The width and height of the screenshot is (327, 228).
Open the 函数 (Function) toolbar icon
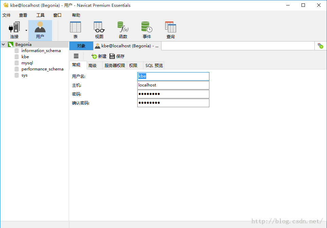click(123, 30)
